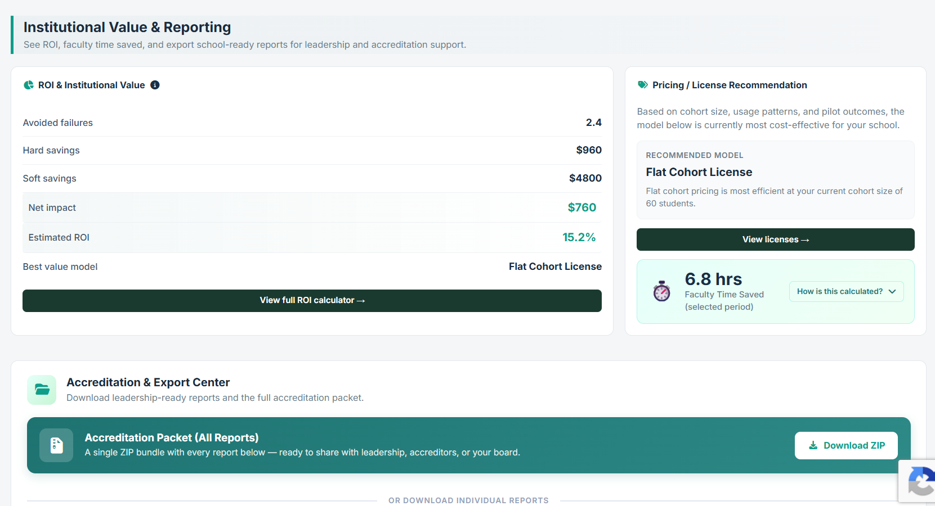The height and width of the screenshot is (506, 935).
Task: Click the Estimated ROI label
Action: [59, 237]
